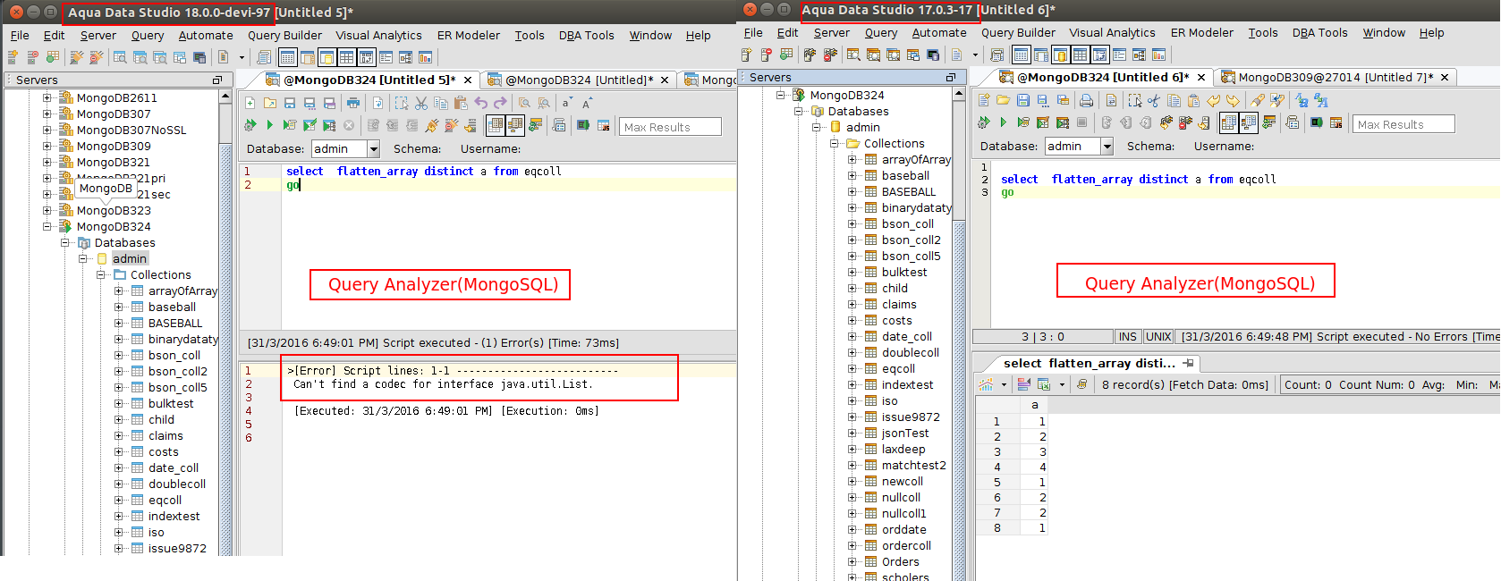Click Save icon in right window editor toolbar
This screenshot has width=1501, height=581.
coord(1023,100)
